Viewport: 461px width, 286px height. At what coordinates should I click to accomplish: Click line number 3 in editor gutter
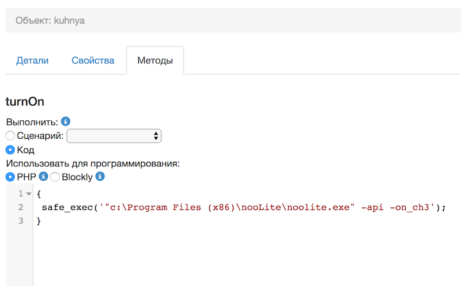[x=21, y=220]
